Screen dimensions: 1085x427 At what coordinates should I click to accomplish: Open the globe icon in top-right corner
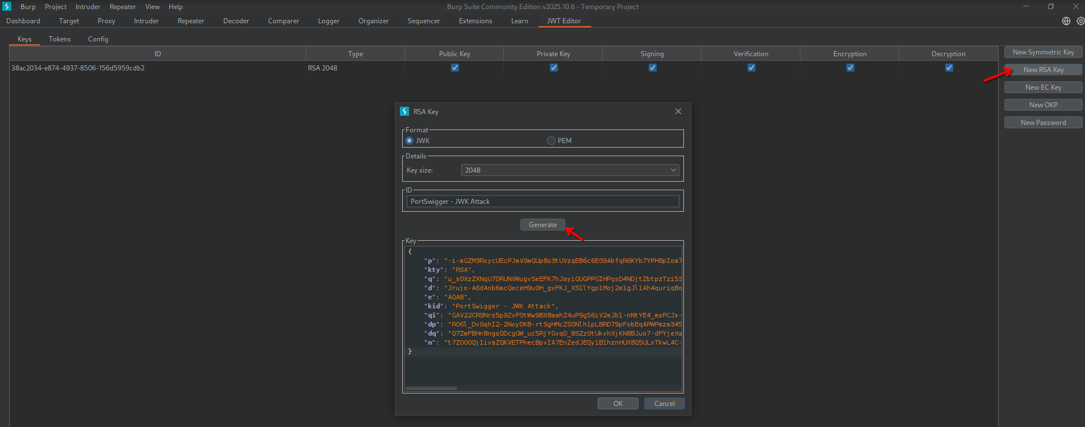point(1066,21)
